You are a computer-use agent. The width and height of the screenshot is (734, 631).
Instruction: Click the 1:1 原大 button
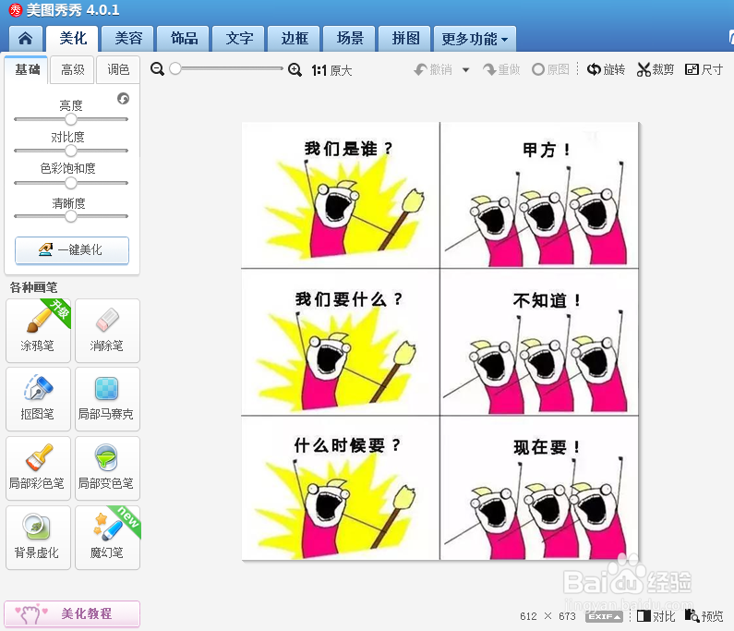pos(331,70)
